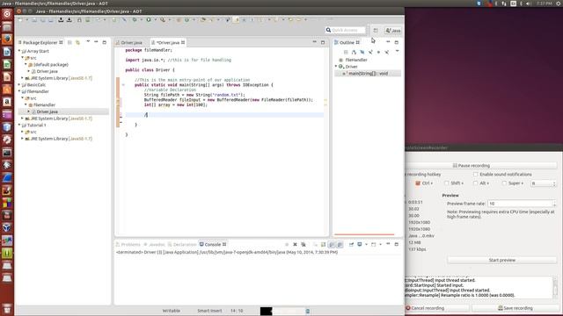Click 'Smart Insert' in status bar
The image size is (563, 316).
click(209, 311)
